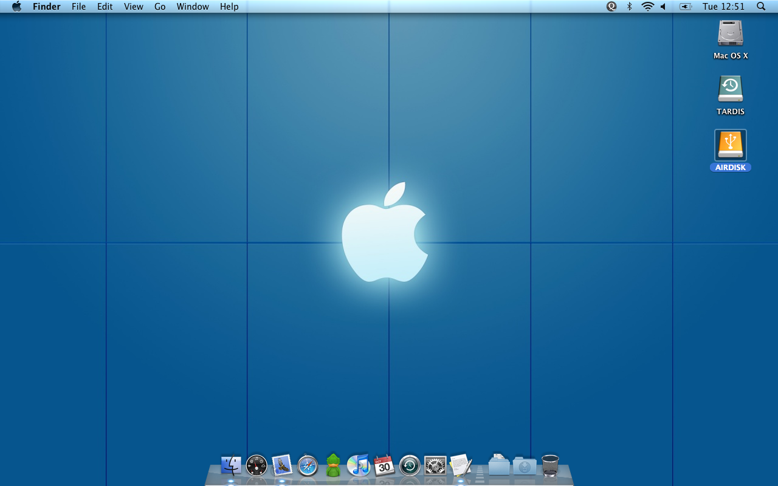The width and height of the screenshot is (778, 486).
Task: Open the Bluetooth status menu
Action: [x=630, y=6]
